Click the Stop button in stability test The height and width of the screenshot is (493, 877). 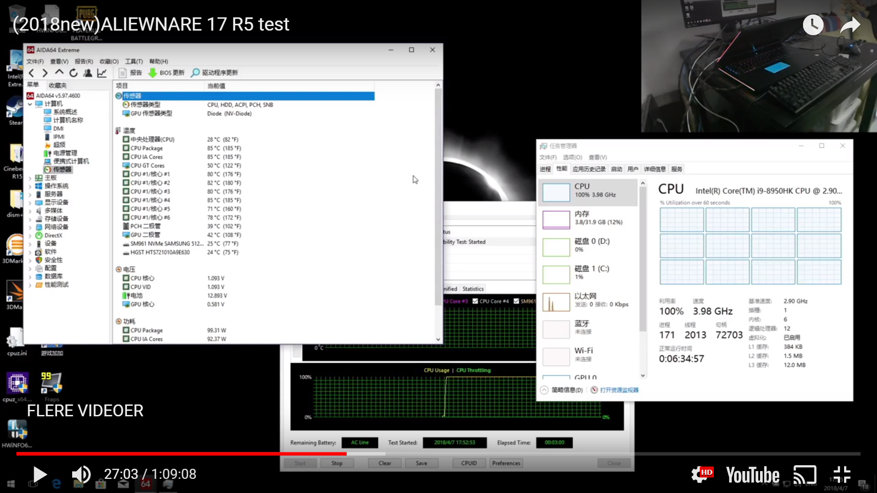[337, 463]
